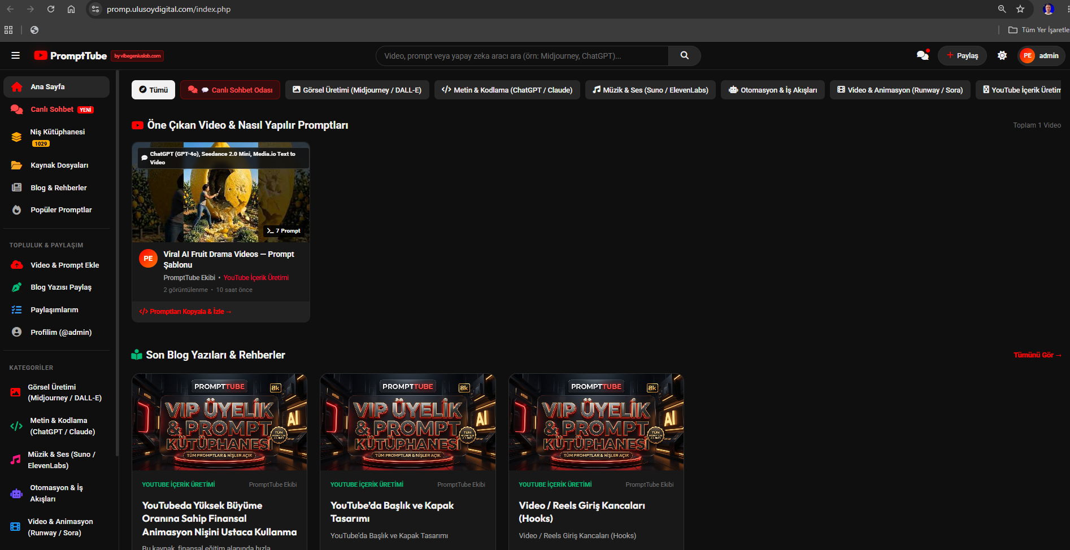Open Blog & Rehberler in sidebar
1070x550 pixels.
pyautogui.click(x=56, y=187)
